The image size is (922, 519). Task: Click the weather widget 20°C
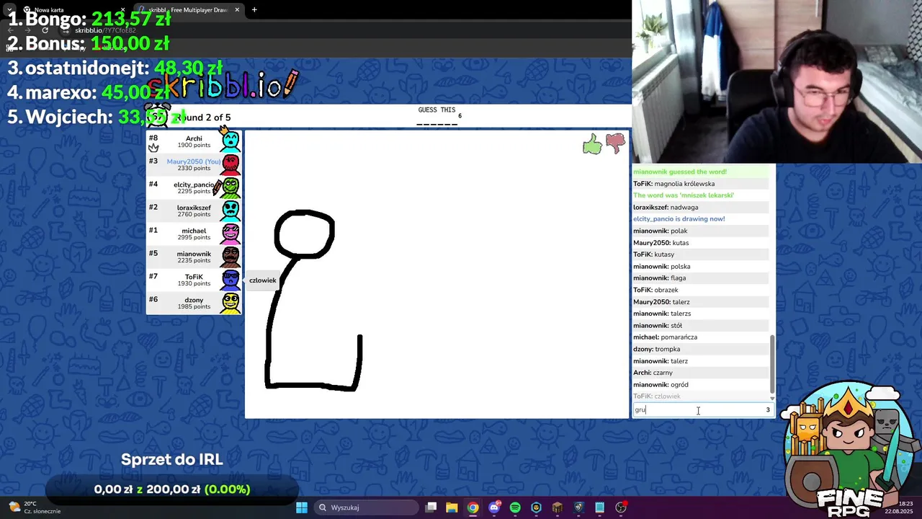[36, 507]
